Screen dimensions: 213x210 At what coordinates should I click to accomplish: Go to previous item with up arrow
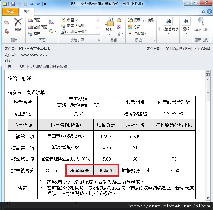(32, 4)
